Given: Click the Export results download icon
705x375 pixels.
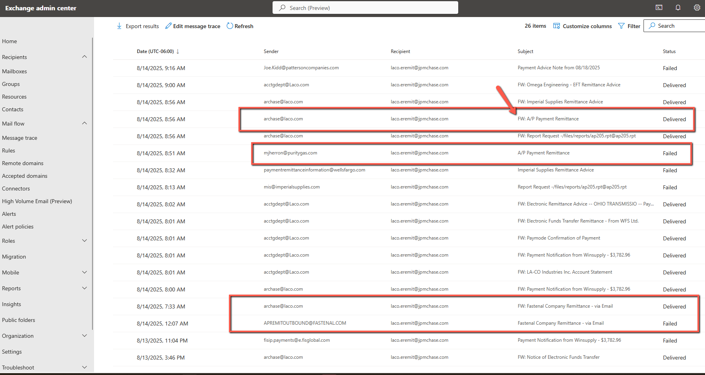Looking at the screenshot, I should click(x=119, y=26).
